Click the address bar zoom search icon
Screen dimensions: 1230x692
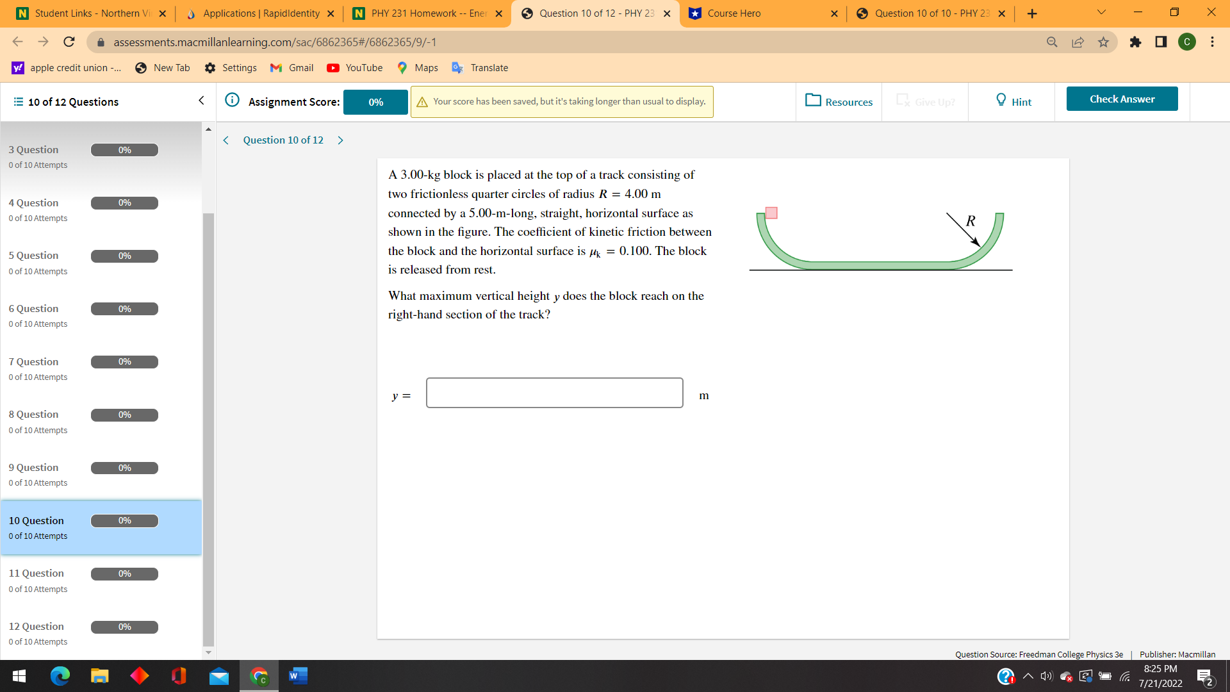pyautogui.click(x=1052, y=42)
